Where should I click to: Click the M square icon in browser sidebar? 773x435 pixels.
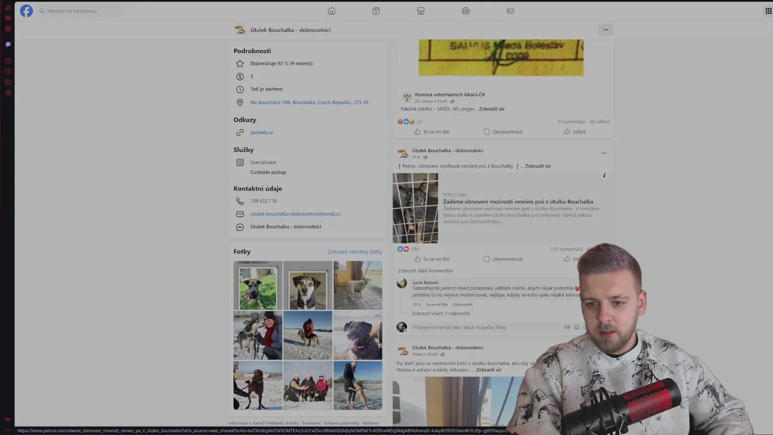[x=8, y=28]
